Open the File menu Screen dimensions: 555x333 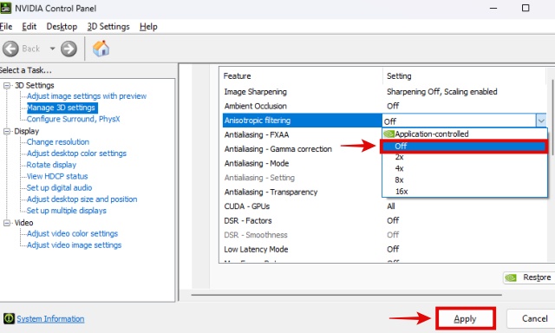6,27
